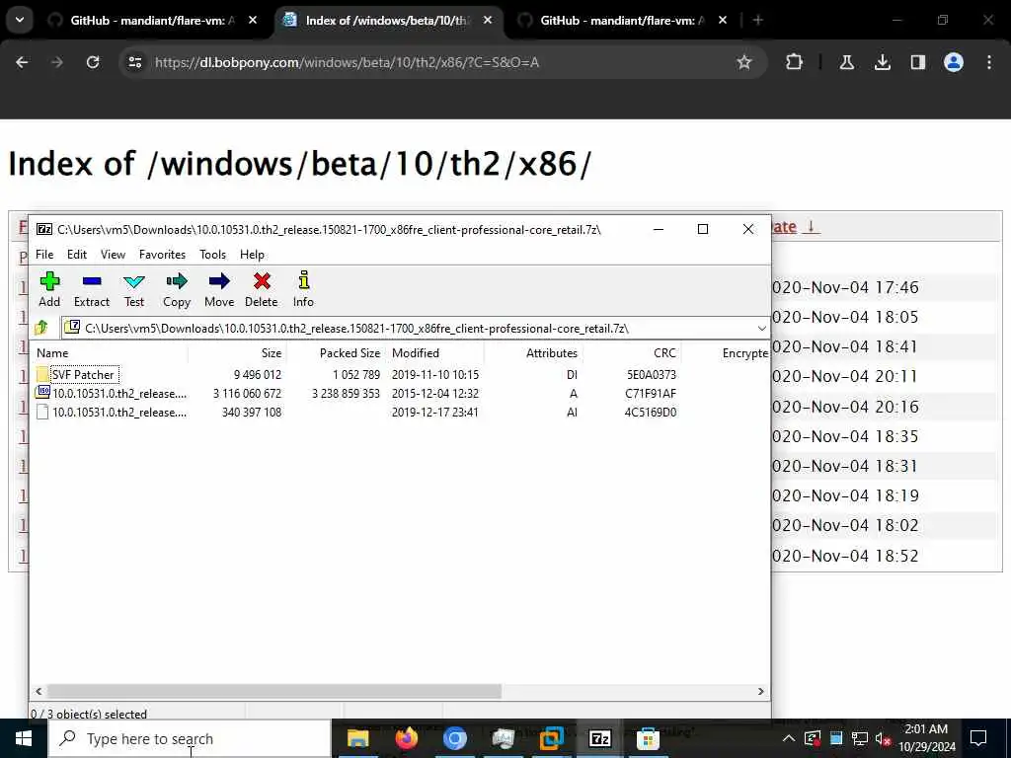Click the taskbar search box

pyautogui.click(x=191, y=738)
